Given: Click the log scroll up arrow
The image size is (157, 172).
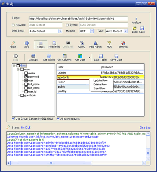Looking at the screenshot, I should [x=148, y=134].
